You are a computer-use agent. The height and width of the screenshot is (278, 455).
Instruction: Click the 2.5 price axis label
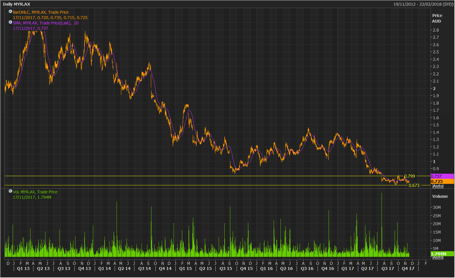click(436, 52)
